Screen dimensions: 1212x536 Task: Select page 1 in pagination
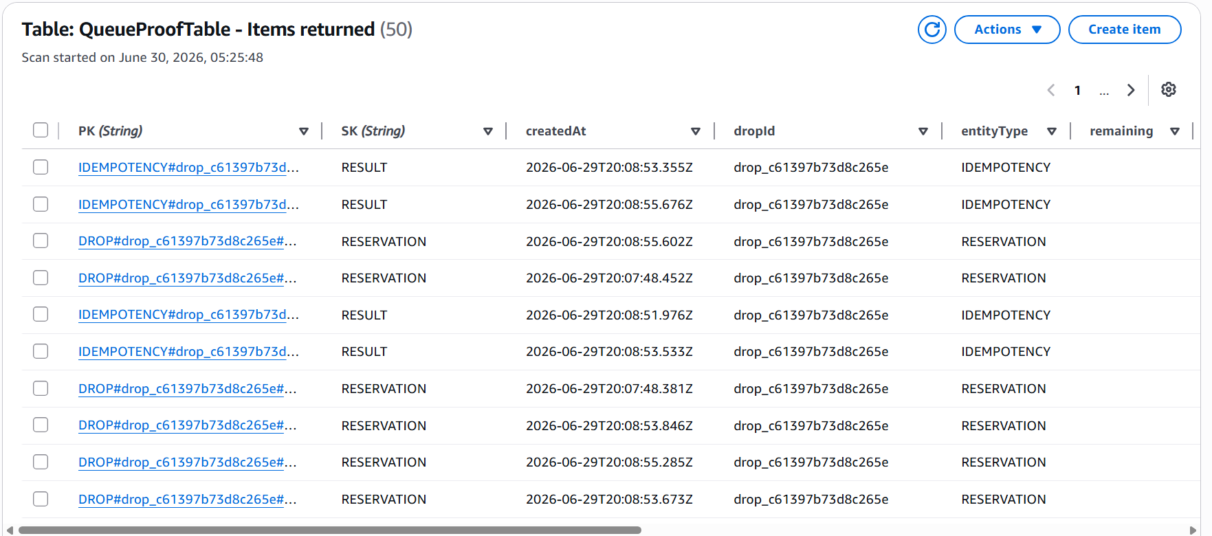[x=1077, y=90]
